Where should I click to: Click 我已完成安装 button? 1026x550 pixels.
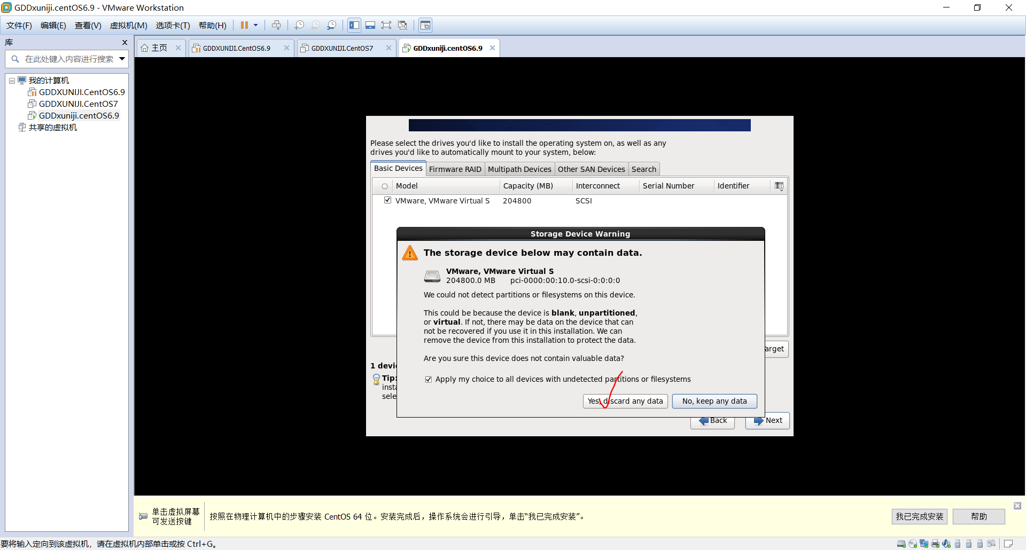click(x=920, y=516)
